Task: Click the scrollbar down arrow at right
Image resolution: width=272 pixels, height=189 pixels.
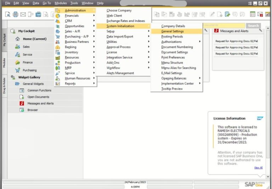Action: coord(268,177)
